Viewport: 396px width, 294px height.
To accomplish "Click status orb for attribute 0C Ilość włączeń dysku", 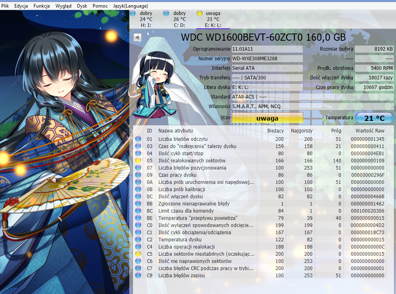I will (x=138, y=196).
